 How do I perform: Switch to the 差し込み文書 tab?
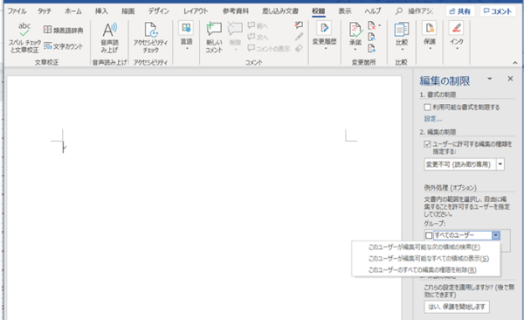(x=280, y=11)
